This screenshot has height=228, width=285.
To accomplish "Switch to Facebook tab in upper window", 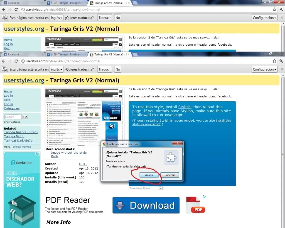I will click(x=23, y=3).
